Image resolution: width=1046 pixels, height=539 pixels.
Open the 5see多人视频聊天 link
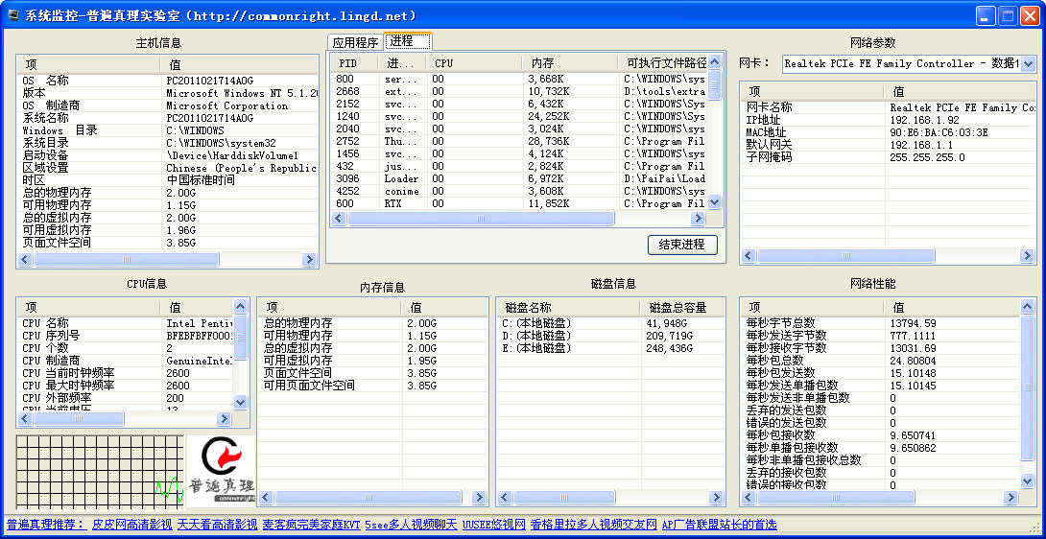(412, 525)
